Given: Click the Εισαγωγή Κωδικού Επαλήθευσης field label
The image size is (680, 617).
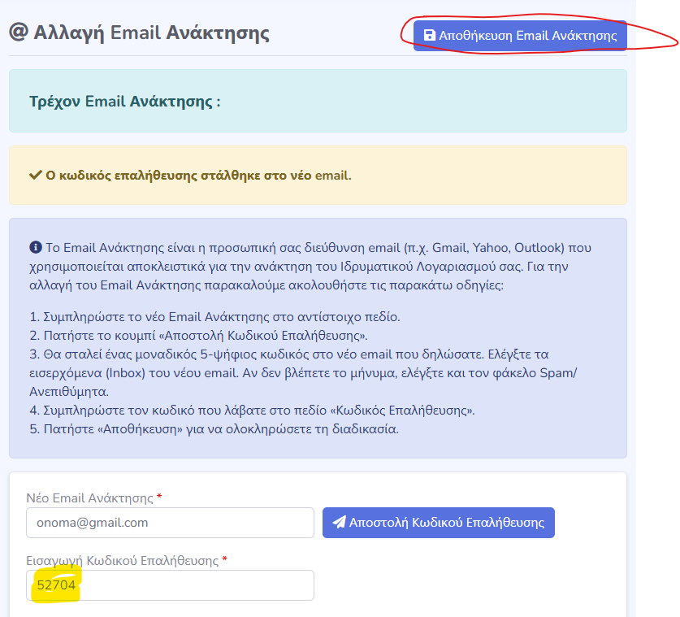Looking at the screenshot, I should (122, 561).
